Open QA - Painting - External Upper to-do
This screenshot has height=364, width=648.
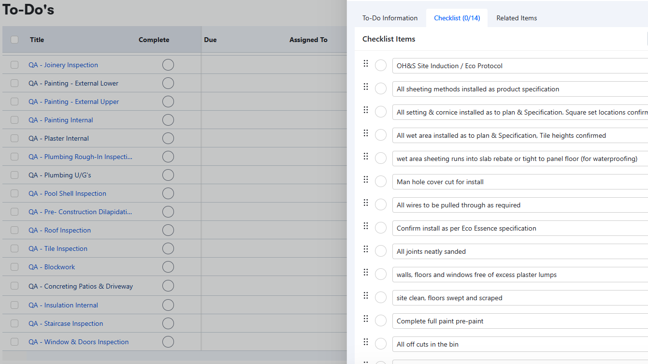(x=73, y=102)
